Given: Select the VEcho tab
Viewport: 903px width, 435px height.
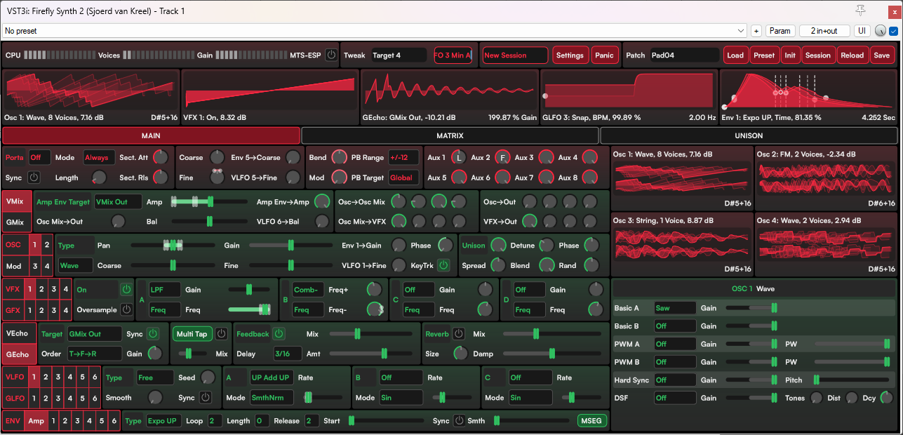Looking at the screenshot, I should [x=16, y=334].
